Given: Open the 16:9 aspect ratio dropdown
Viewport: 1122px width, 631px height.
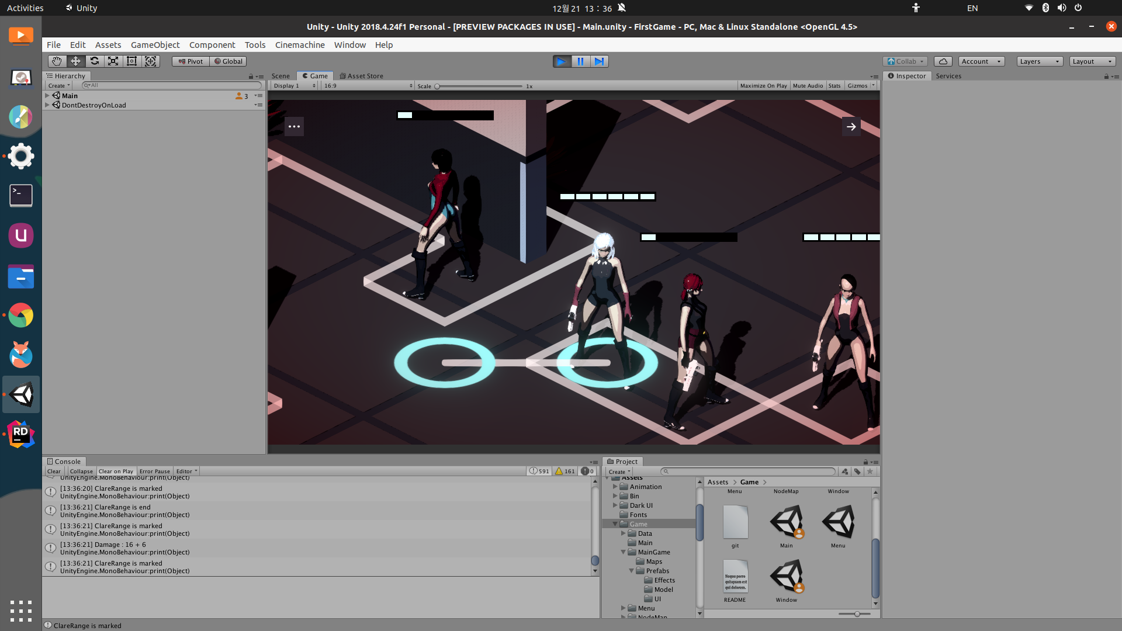Looking at the screenshot, I should click(x=368, y=86).
